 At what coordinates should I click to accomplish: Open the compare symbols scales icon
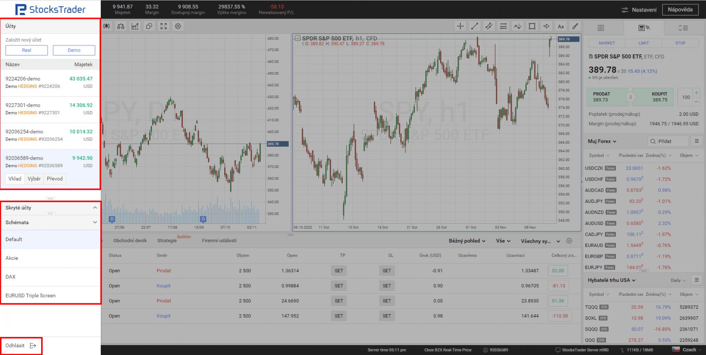(121, 26)
